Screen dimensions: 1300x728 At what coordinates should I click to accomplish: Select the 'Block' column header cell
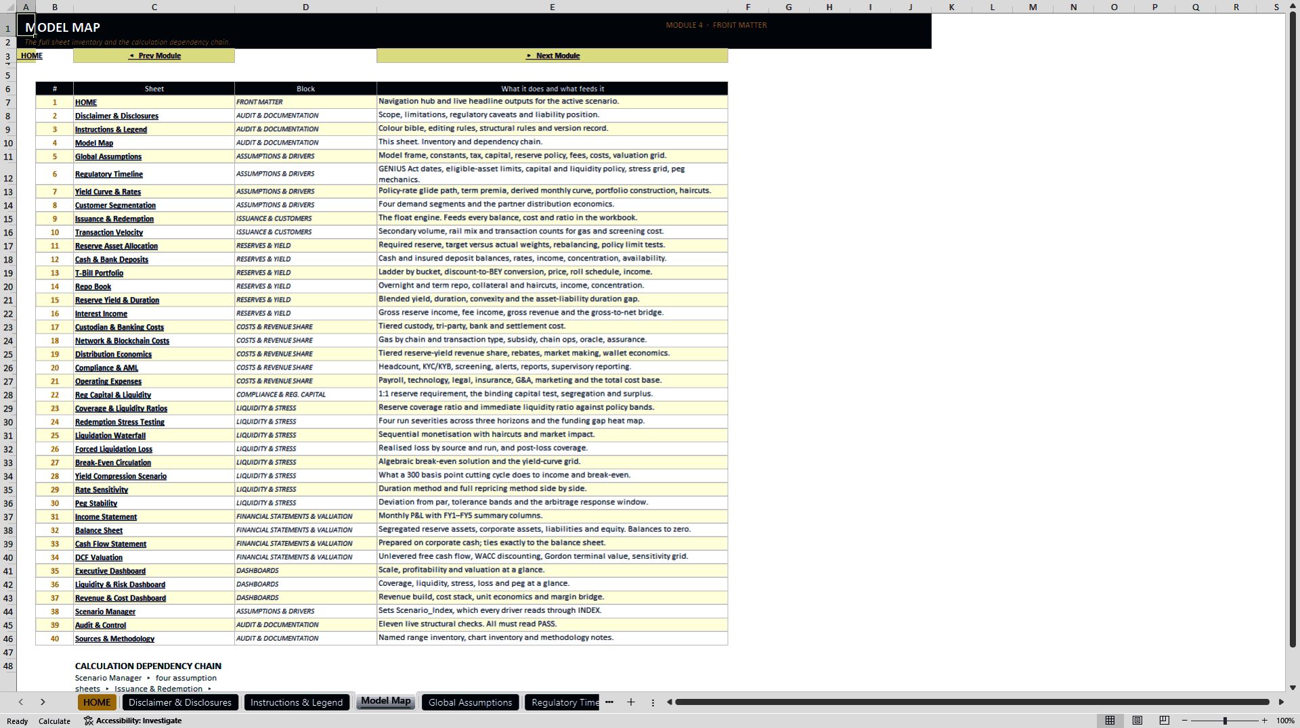pyautogui.click(x=305, y=89)
